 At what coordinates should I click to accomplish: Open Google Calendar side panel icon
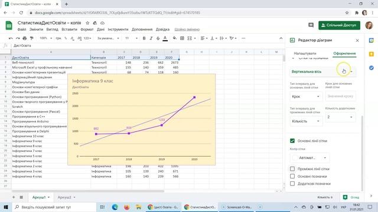tap(372, 41)
